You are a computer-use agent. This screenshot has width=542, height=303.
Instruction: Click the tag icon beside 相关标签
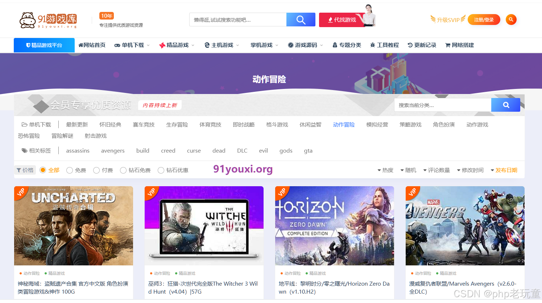(24, 150)
